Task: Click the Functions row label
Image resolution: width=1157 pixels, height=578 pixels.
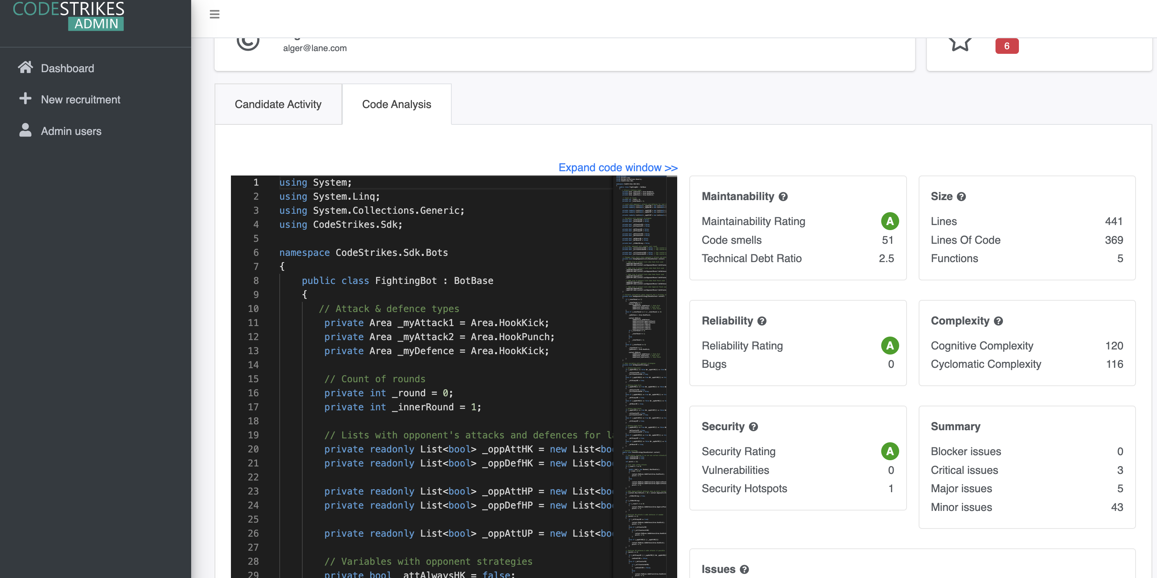Action: [955, 258]
